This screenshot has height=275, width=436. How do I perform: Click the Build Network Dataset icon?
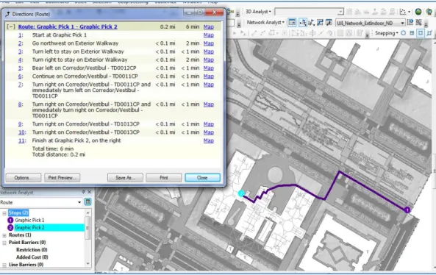tap(419, 23)
